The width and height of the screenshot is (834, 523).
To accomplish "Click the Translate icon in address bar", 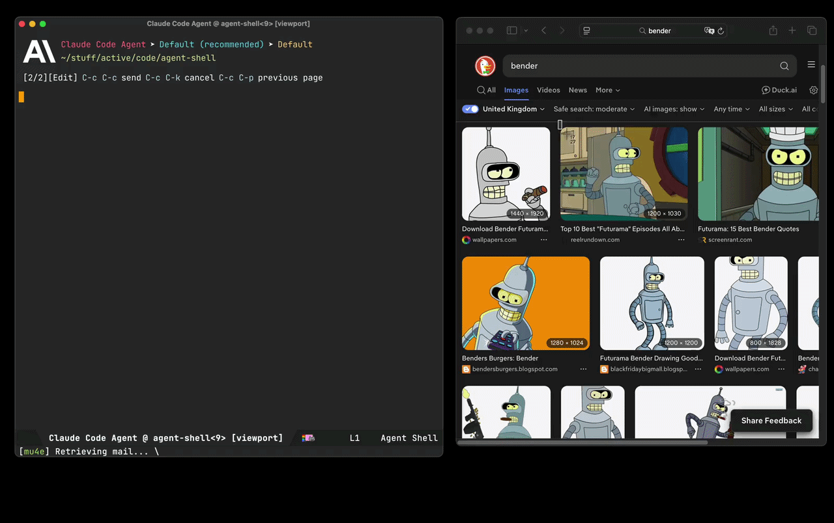I will (709, 31).
